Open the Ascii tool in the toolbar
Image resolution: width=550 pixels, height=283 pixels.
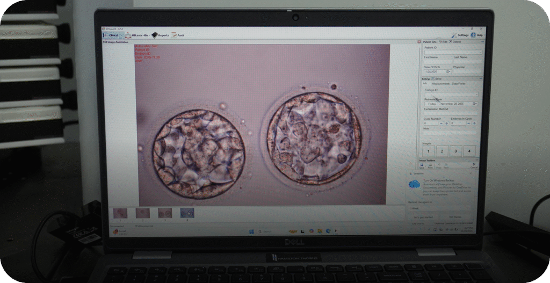tap(177, 35)
